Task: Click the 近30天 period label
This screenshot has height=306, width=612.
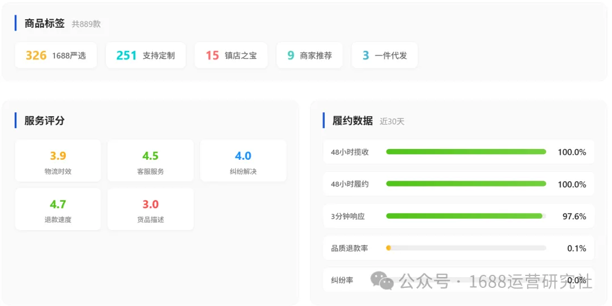Action: (x=392, y=121)
